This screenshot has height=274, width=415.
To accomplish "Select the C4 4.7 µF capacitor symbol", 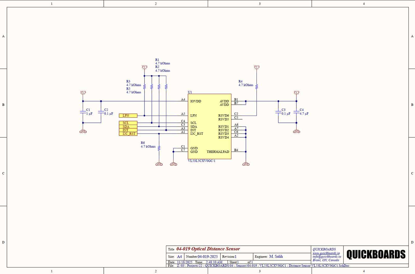I will coord(296,112).
